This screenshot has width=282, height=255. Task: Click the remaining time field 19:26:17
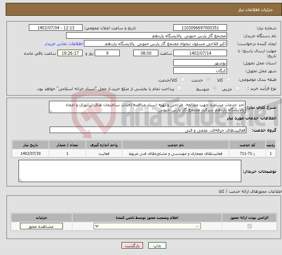70,53
